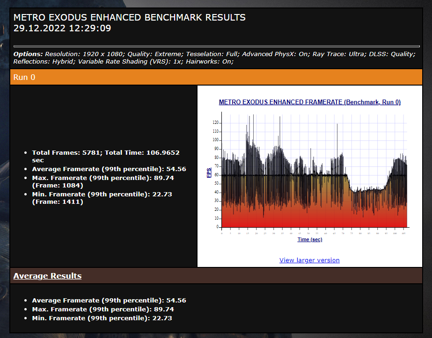The width and height of the screenshot is (432, 338).
Task: Click Average Results Min. Framerate 22.73
Action: point(102,318)
